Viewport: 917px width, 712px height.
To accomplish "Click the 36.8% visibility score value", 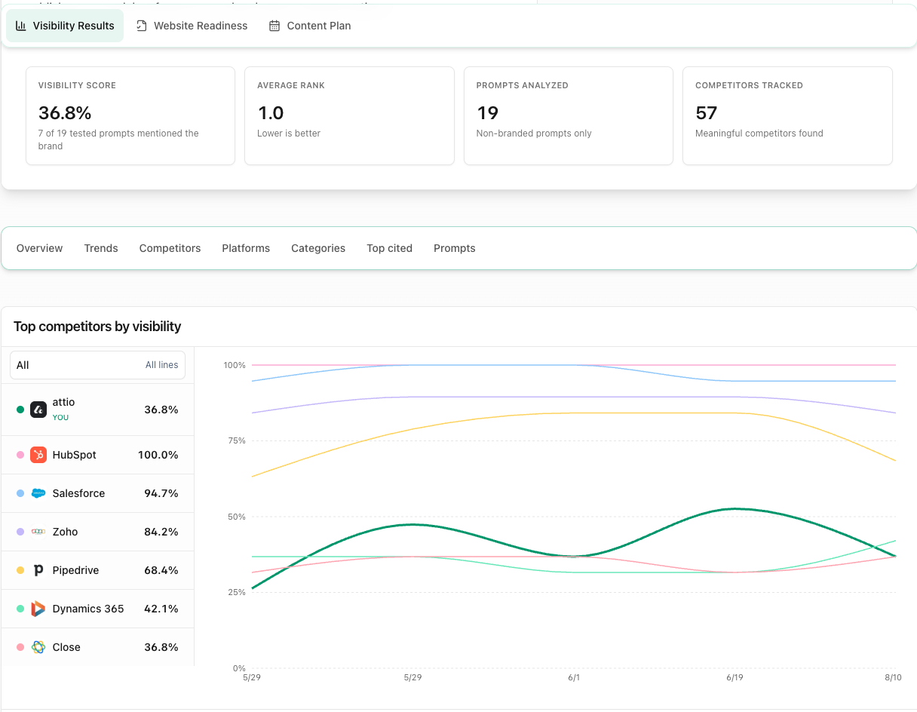I will pos(65,113).
